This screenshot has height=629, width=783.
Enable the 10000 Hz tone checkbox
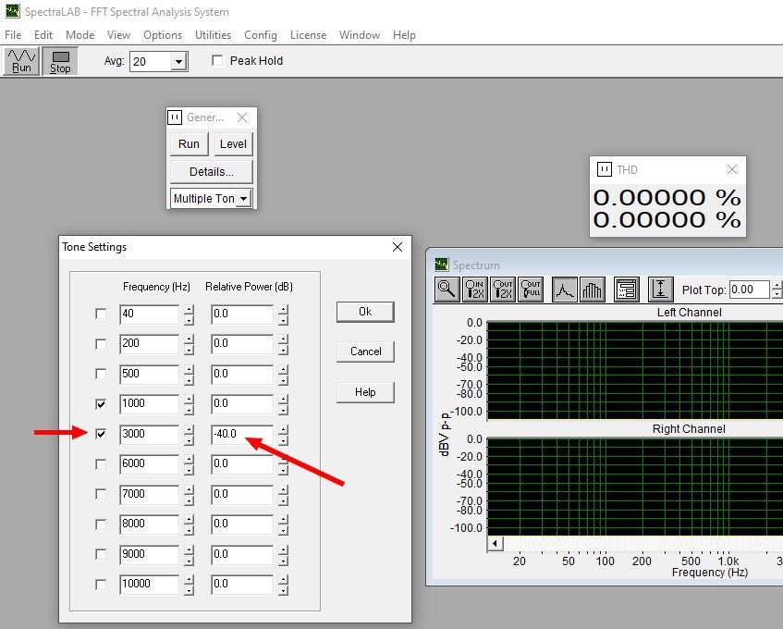(101, 584)
